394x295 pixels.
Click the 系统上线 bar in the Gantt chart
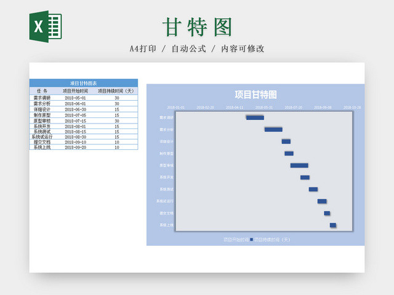(x=333, y=225)
